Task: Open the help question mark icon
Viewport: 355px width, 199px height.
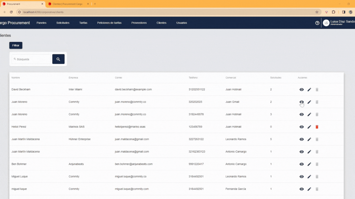Action: [317, 23]
